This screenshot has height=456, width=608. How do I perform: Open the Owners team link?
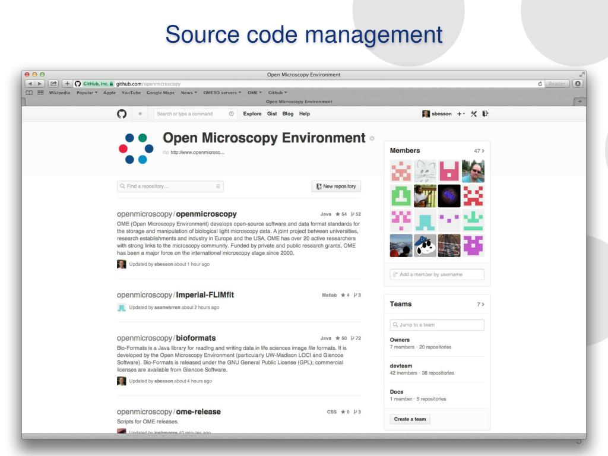pyautogui.click(x=400, y=340)
